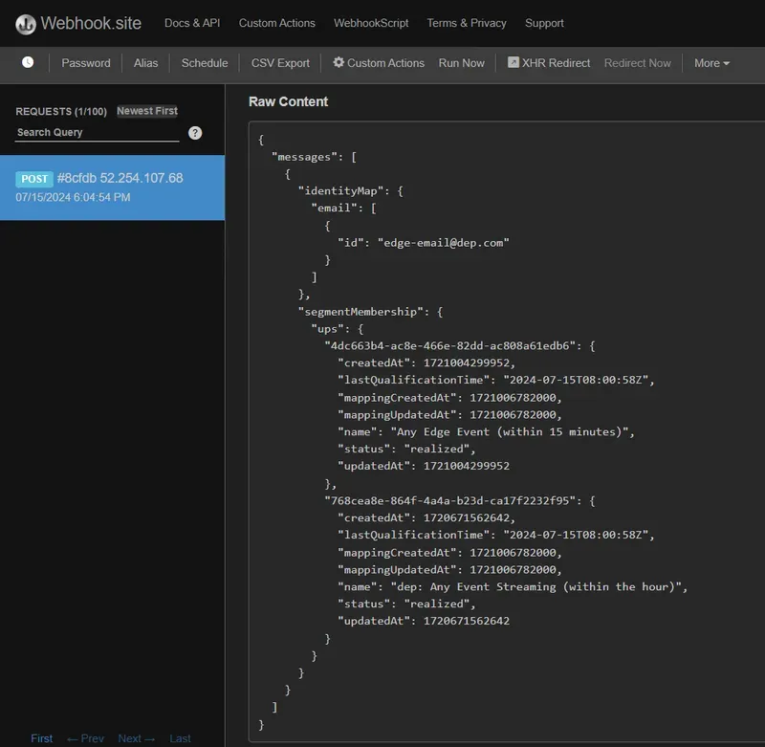
Task: Click the updatedAt value 1720671562642
Action: click(x=466, y=621)
